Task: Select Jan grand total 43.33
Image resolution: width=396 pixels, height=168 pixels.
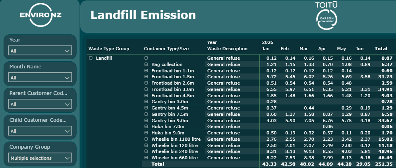Action: pyautogui.click(x=270, y=164)
